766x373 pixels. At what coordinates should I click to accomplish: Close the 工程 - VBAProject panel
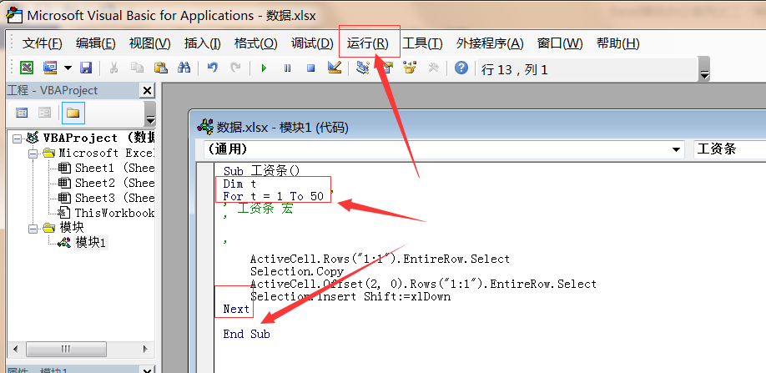pyautogui.click(x=147, y=90)
